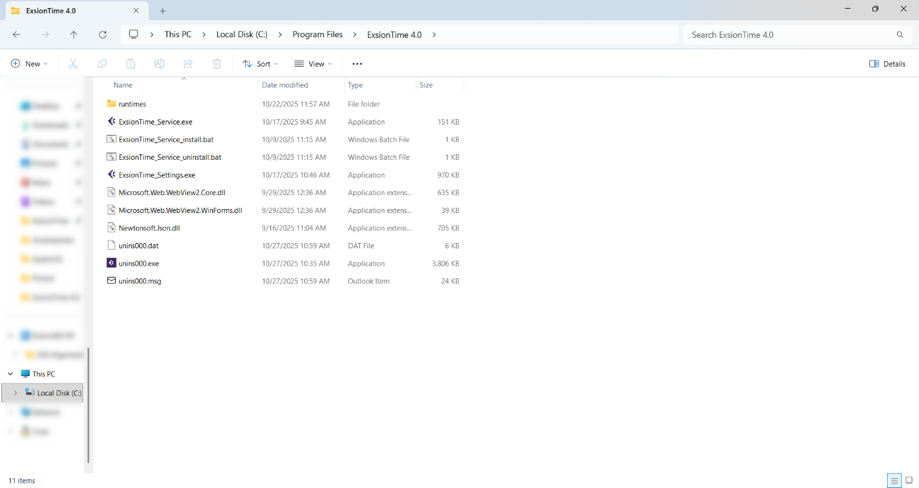This screenshot has height=488, width=919.
Task: Click the Paste clipboard icon
Action: [131, 64]
